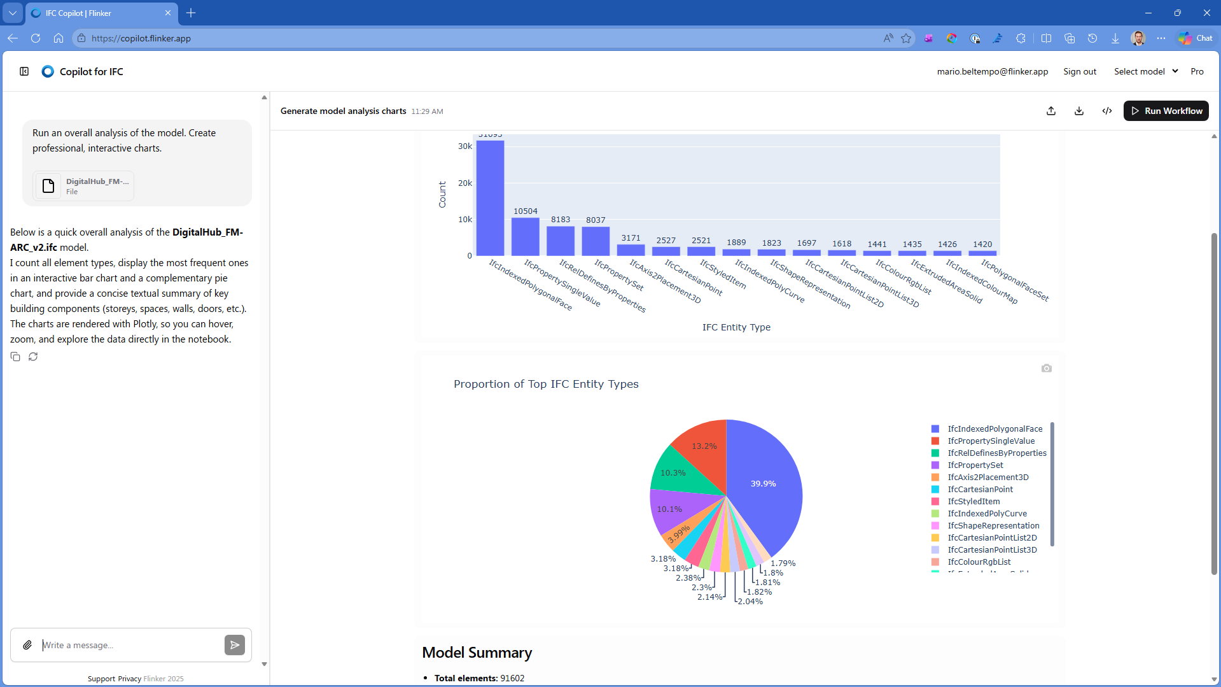The width and height of the screenshot is (1221, 687).
Task: Click the Sign out link
Action: coord(1079,71)
